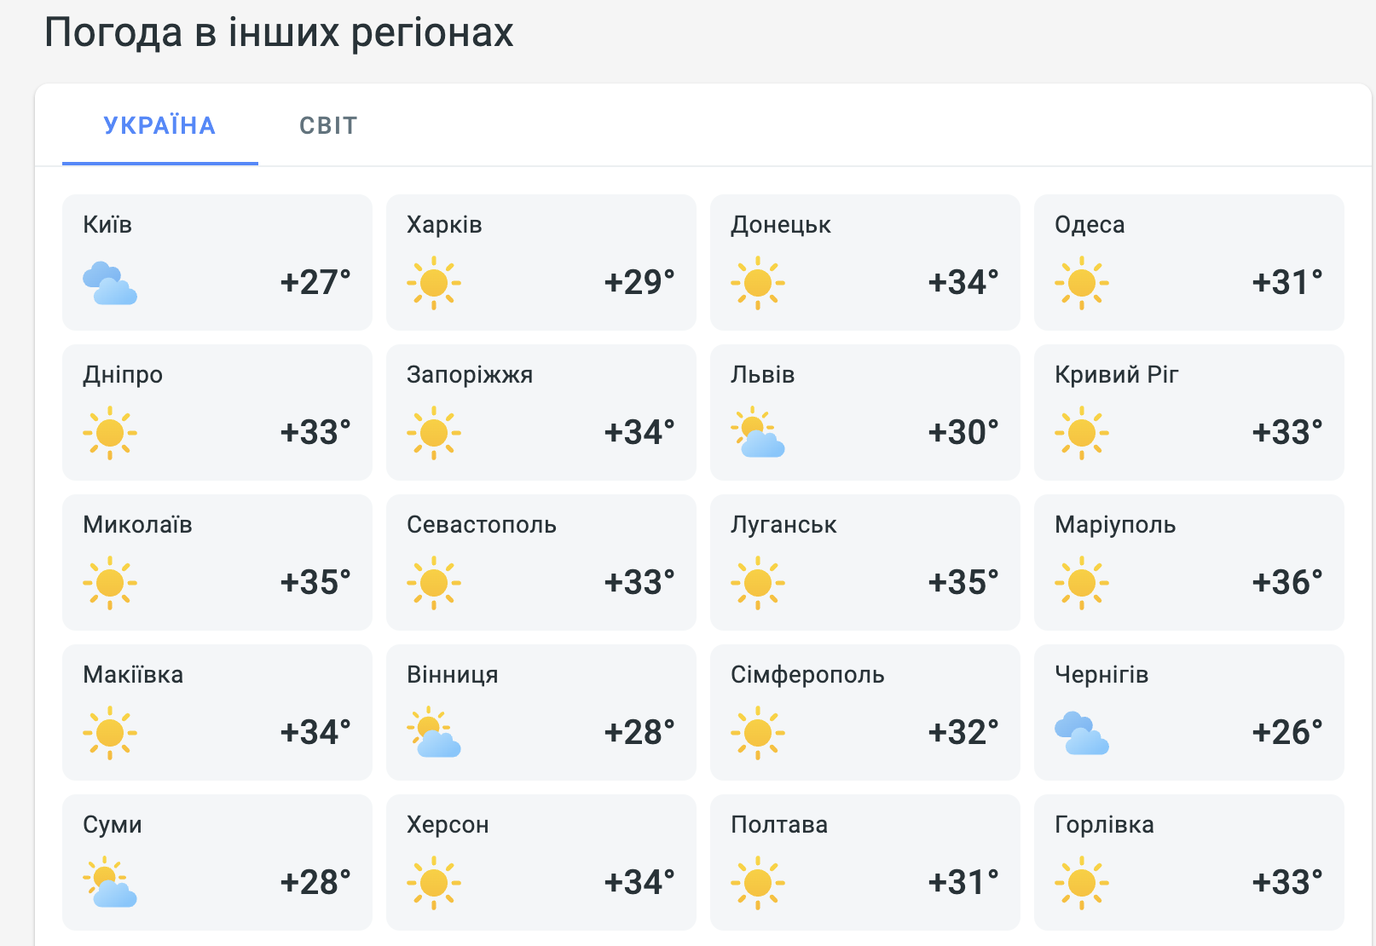Click the sun icon for Херсон

(434, 883)
